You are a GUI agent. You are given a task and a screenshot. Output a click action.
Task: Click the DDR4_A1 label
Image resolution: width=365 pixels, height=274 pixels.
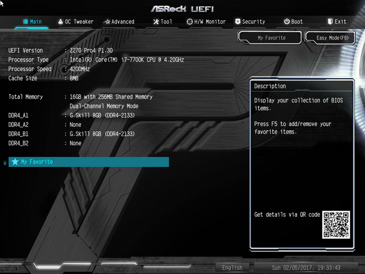point(18,116)
